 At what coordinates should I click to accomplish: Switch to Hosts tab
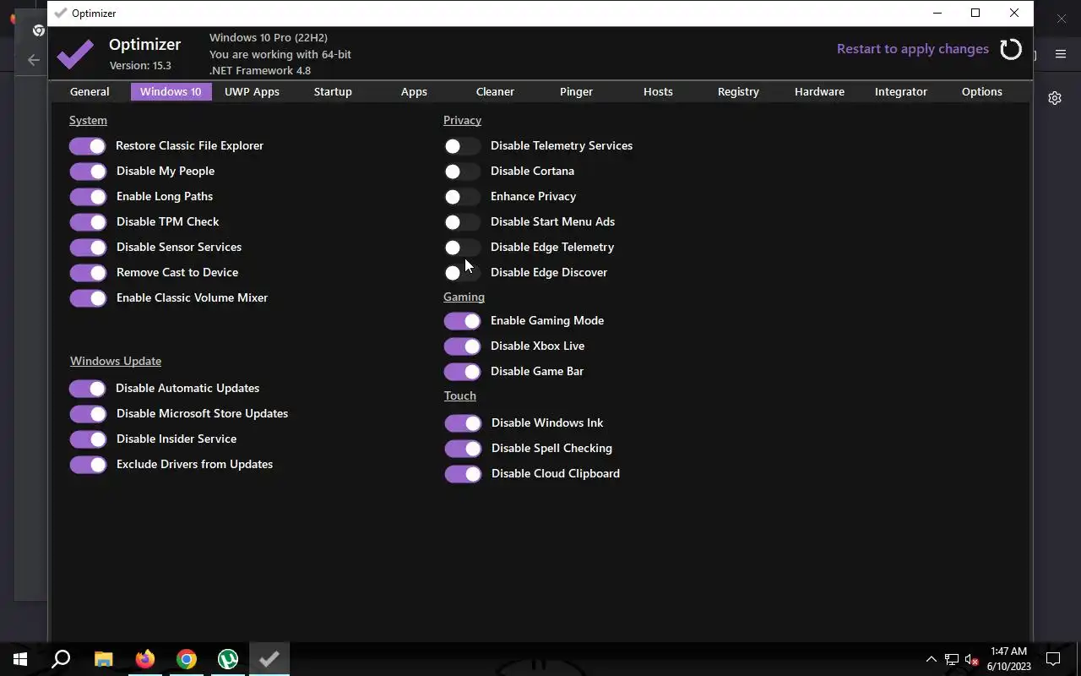point(658,91)
